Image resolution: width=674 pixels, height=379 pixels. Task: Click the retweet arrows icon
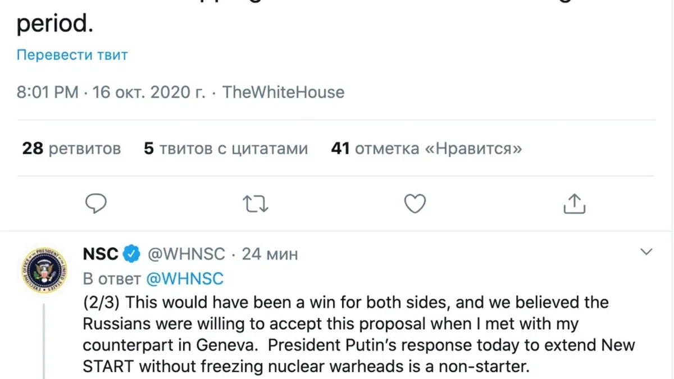coord(256,204)
